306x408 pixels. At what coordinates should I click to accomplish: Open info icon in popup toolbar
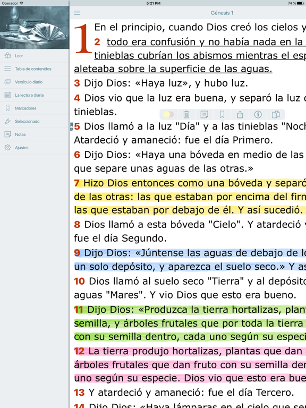point(258,114)
